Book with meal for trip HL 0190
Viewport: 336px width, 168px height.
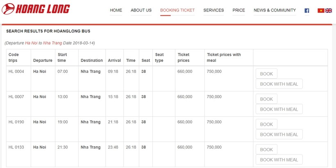279,134
